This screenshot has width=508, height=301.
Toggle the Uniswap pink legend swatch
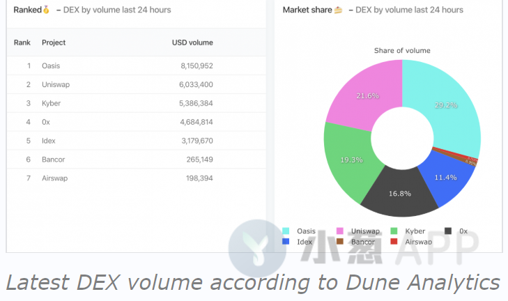pos(340,231)
